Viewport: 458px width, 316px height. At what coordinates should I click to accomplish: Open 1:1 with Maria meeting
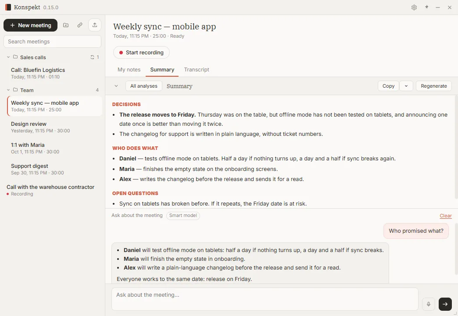(54, 148)
